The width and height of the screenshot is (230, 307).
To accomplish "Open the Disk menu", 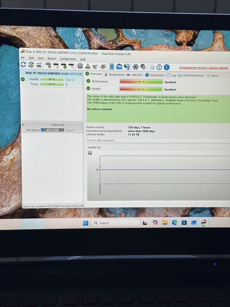I will [x=31, y=58].
